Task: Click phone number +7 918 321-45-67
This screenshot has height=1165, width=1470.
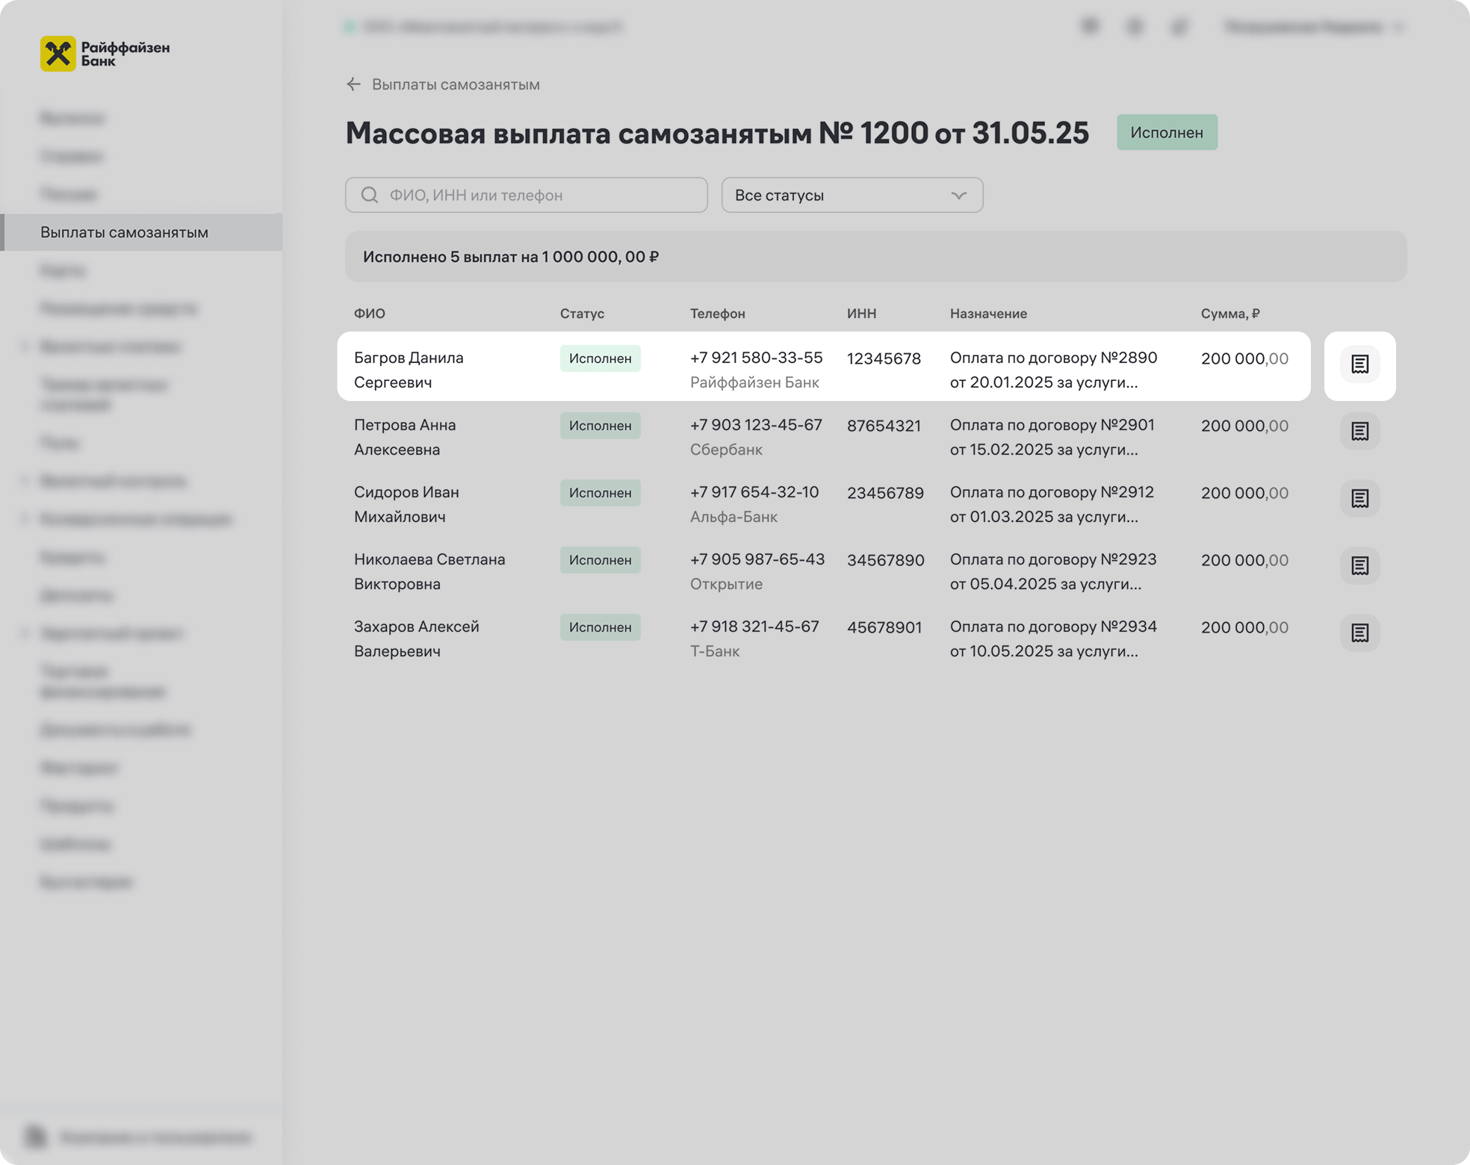Action: pos(754,627)
